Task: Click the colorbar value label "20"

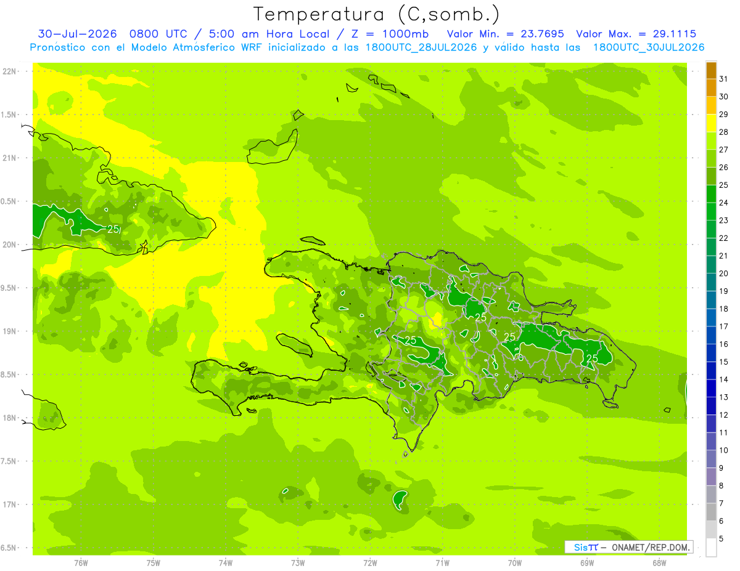Action: click(x=724, y=273)
